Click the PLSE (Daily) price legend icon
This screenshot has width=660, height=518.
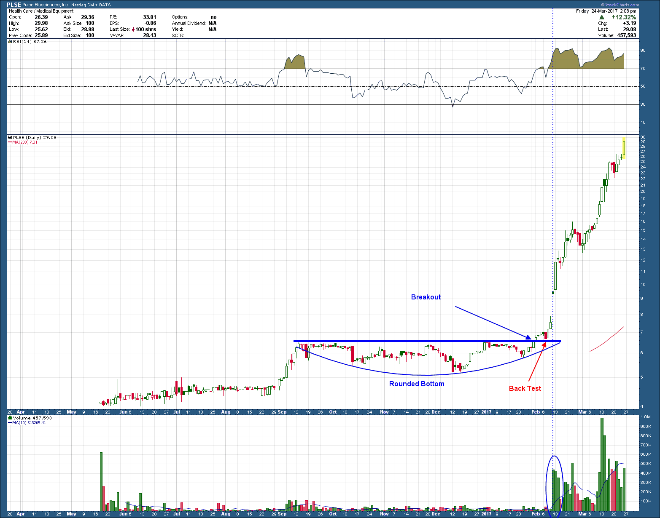10,137
